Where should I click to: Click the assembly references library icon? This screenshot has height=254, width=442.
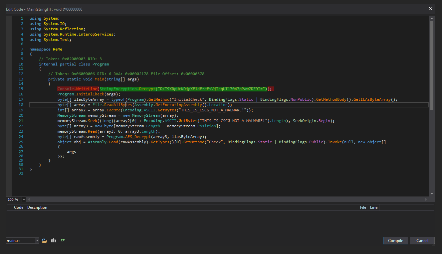54,240
